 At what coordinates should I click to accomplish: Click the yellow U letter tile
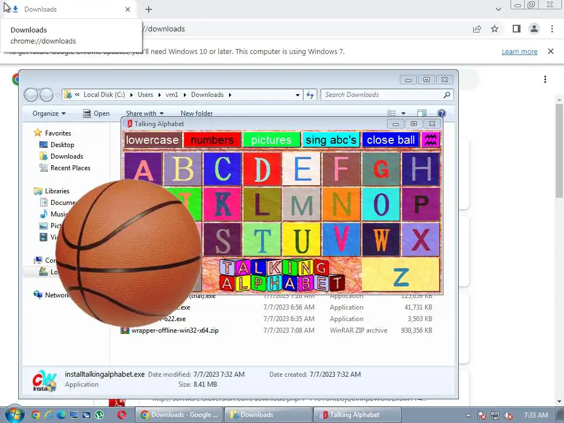pyautogui.click(x=302, y=239)
